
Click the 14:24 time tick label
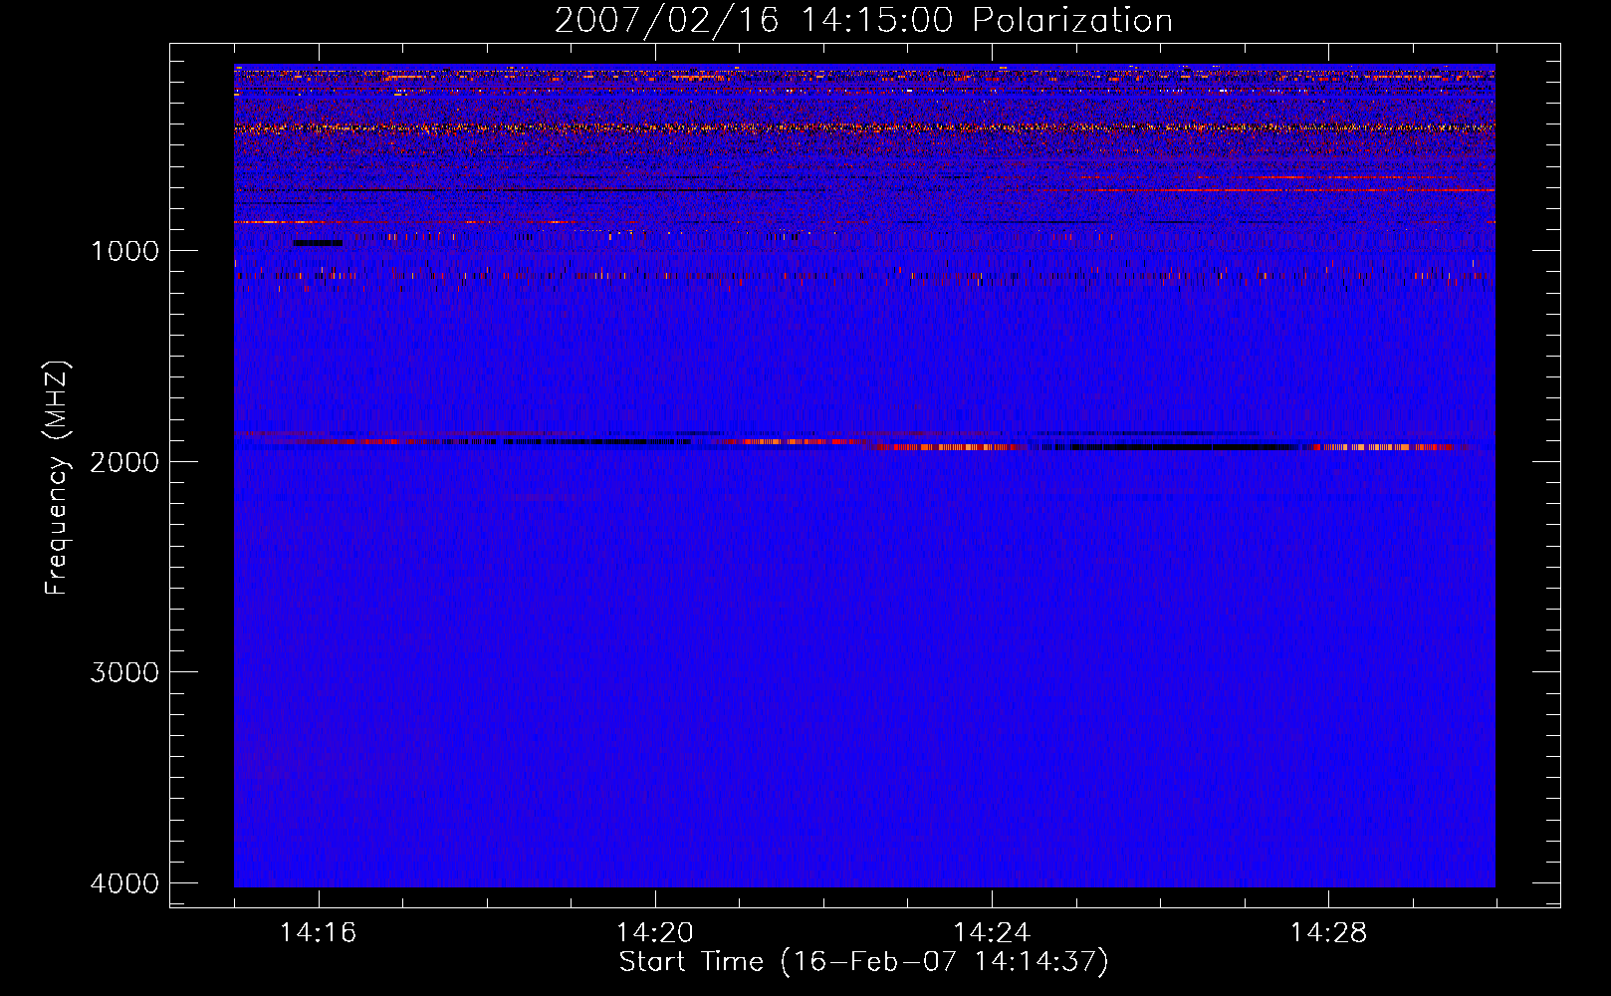(992, 932)
